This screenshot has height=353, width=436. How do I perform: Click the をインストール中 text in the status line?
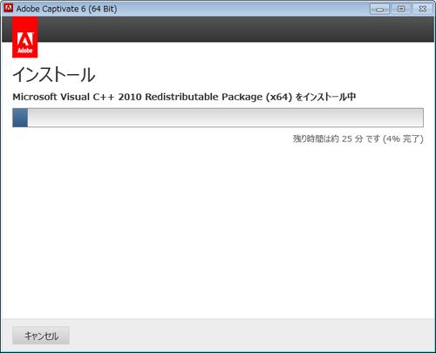[326, 97]
